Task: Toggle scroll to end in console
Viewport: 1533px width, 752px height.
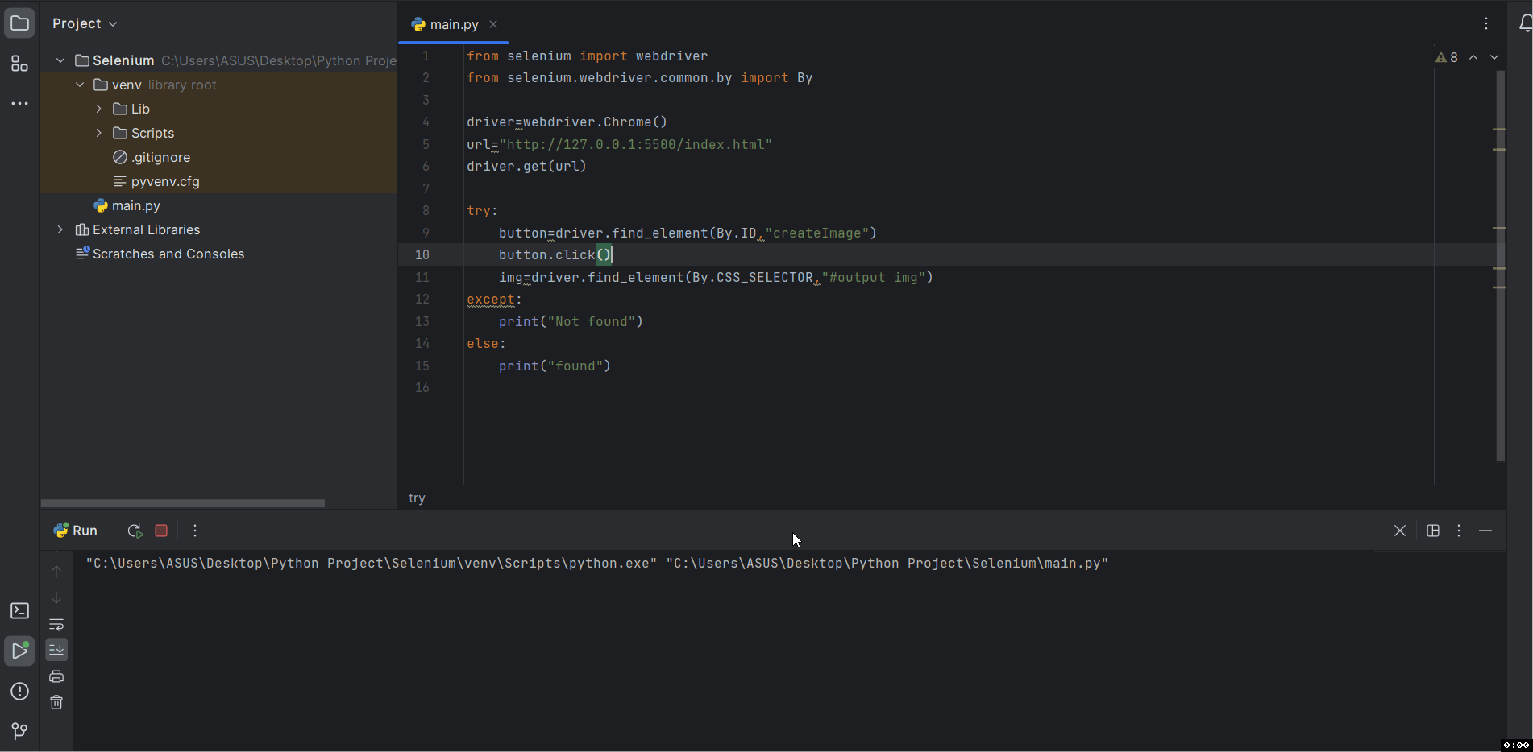Action: pos(56,650)
